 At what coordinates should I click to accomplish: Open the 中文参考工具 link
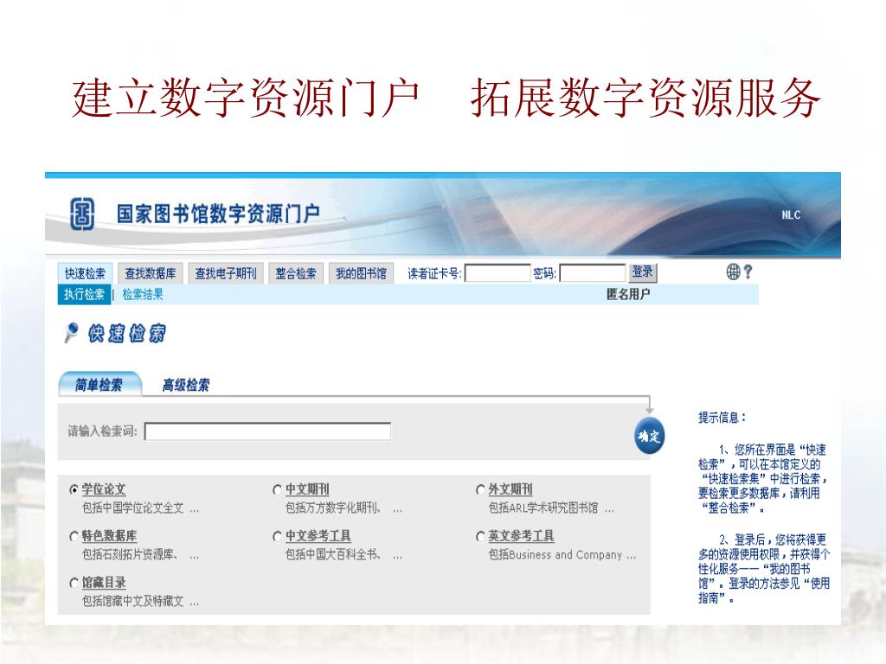tap(318, 536)
